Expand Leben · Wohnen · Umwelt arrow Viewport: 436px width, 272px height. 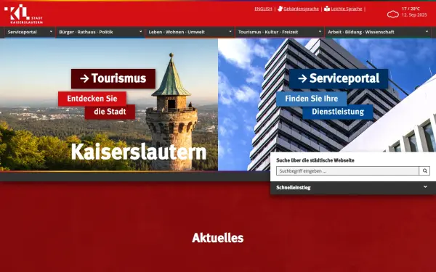click(x=230, y=32)
